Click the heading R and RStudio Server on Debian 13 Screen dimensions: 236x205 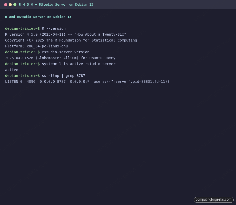point(38,17)
